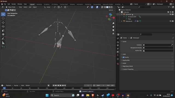Open the Global transform orientation dropdown

coord(48,7)
